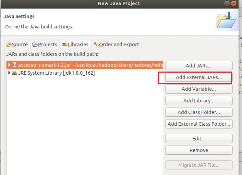Choose the Add Library... button

(x=199, y=101)
